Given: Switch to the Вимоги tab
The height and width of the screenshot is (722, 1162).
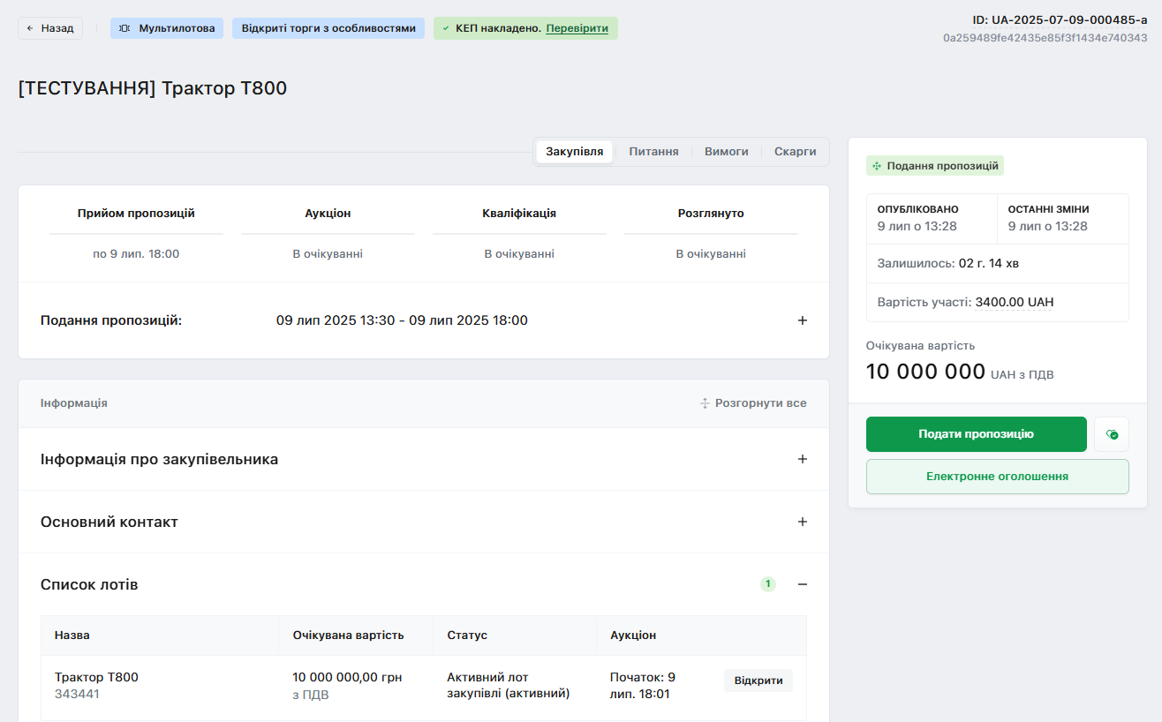Looking at the screenshot, I should click(726, 152).
